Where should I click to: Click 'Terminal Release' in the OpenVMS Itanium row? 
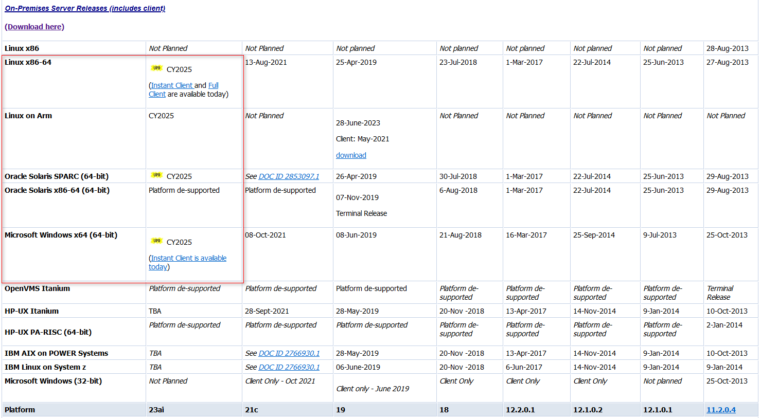[x=720, y=293]
